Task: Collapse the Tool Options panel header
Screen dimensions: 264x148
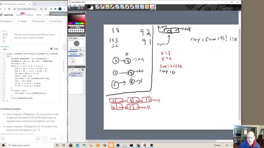Action: (77, 35)
